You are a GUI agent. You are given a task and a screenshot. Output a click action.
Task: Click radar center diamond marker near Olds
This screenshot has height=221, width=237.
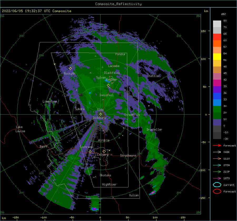(101, 114)
